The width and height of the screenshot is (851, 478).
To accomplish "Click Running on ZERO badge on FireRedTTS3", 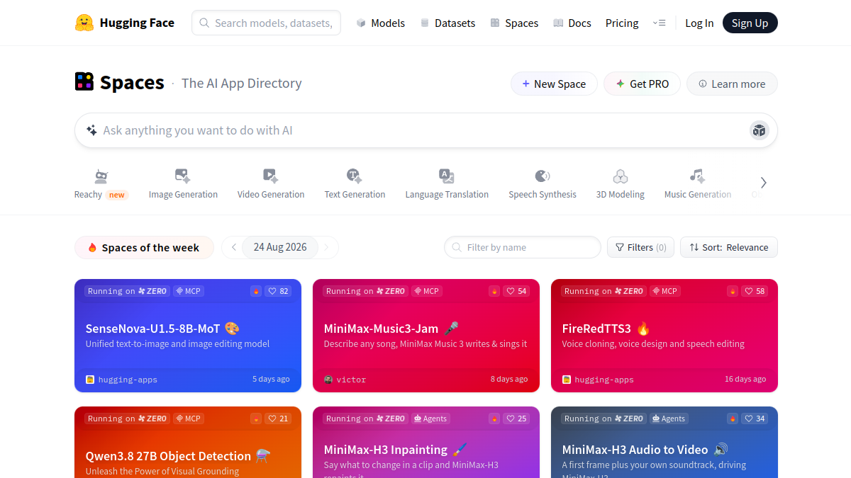I will 604,291.
